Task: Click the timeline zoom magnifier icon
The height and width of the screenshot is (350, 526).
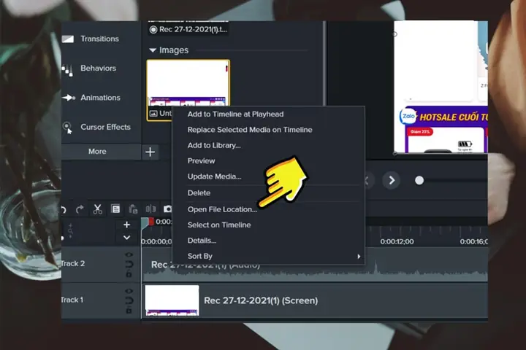Action: click(x=70, y=231)
